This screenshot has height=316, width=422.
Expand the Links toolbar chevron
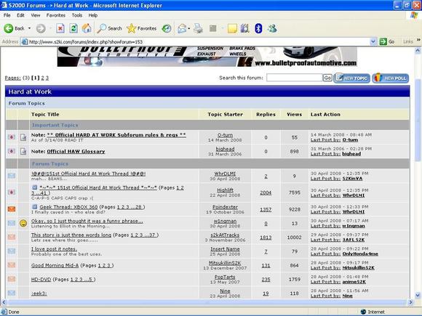coord(418,40)
